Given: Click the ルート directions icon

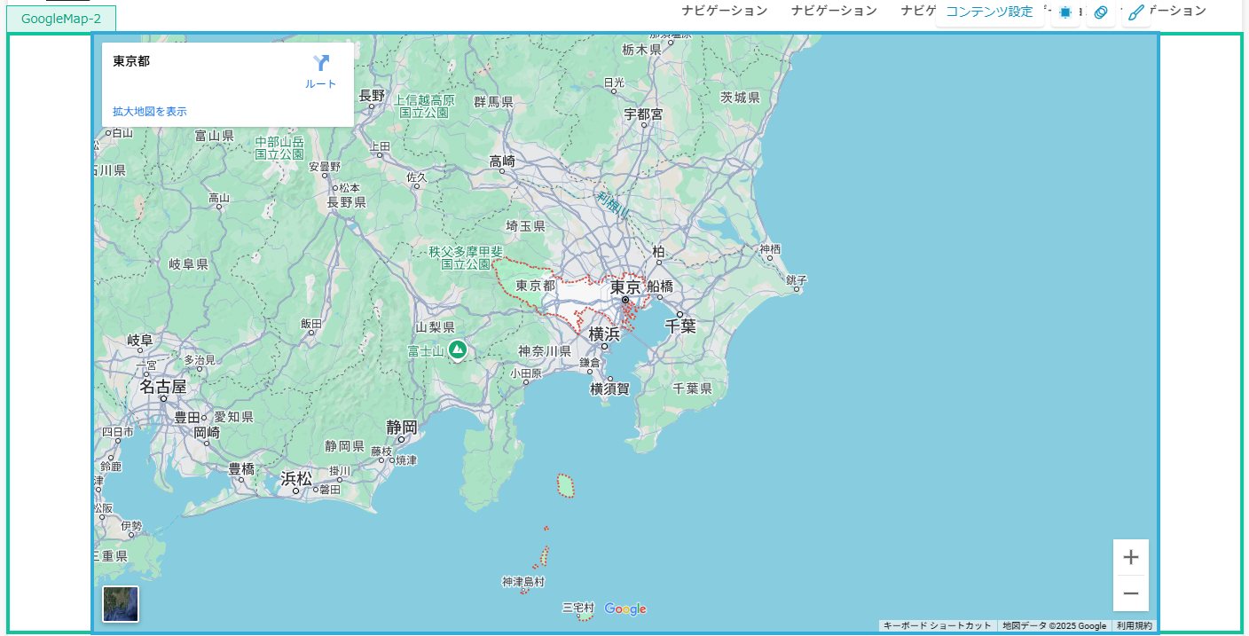Looking at the screenshot, I should click(x=321, y=63).
